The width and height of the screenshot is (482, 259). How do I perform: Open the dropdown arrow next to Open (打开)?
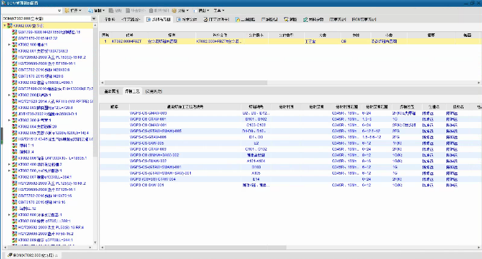80,10
